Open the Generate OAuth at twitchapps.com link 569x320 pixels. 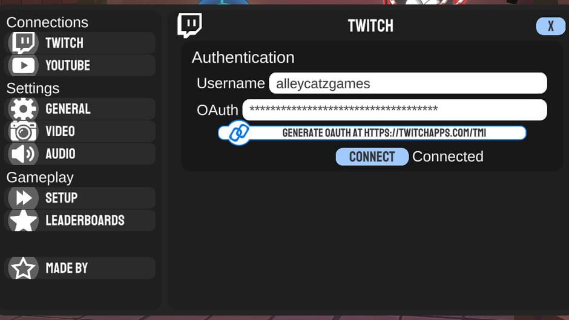click(x=372, y=133)
